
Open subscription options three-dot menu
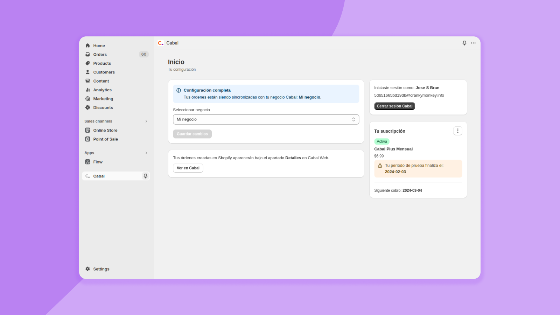click(x=458, y=131)
